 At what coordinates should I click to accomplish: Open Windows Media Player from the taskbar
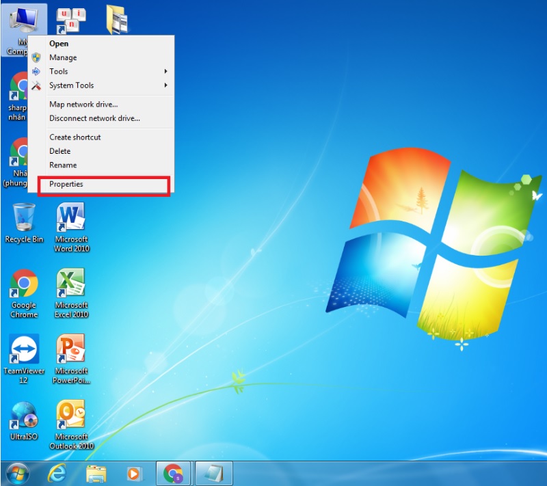(135, 473)
